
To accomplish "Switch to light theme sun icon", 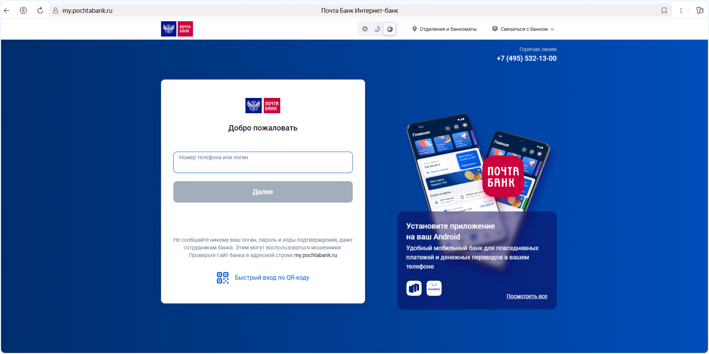I will point(365,29).
